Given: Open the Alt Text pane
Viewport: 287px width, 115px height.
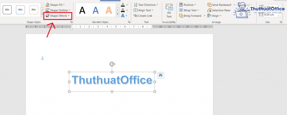Looking at the screenshot, I should click(x=169, y=11).
